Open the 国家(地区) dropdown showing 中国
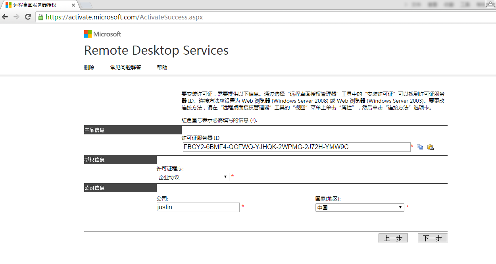 (360, 207)
